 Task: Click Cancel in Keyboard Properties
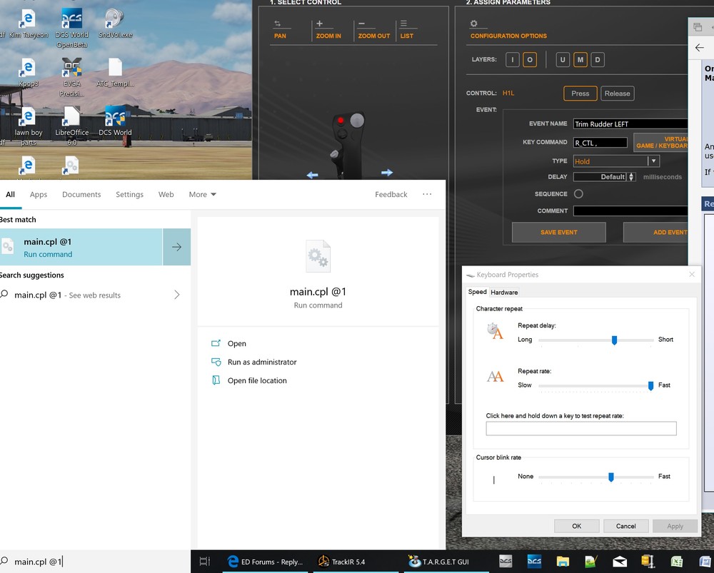pyautogui.click(x=625, y=526)
